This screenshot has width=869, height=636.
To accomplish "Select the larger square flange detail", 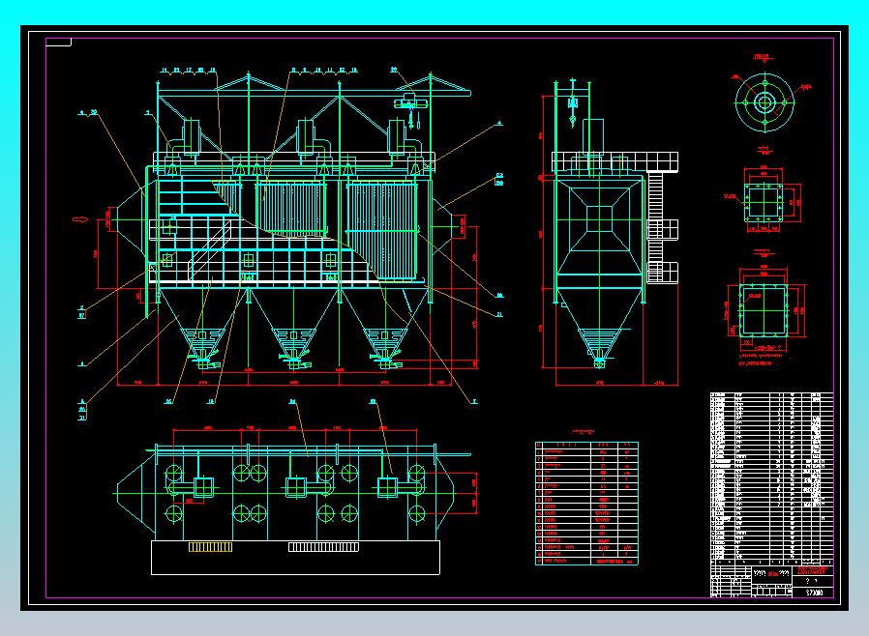I will tap(764, 310).
